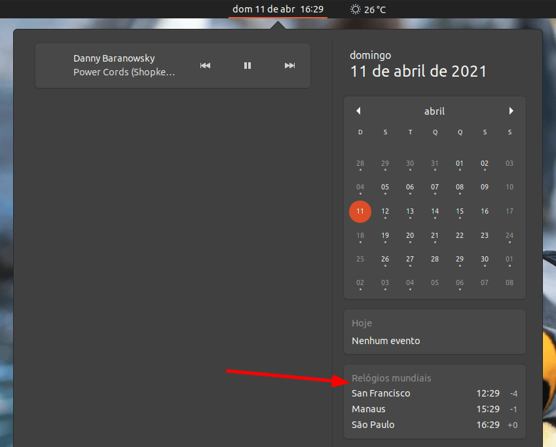Choose April 30 in the calendar
Screen dimensions: 556x447
485,259
